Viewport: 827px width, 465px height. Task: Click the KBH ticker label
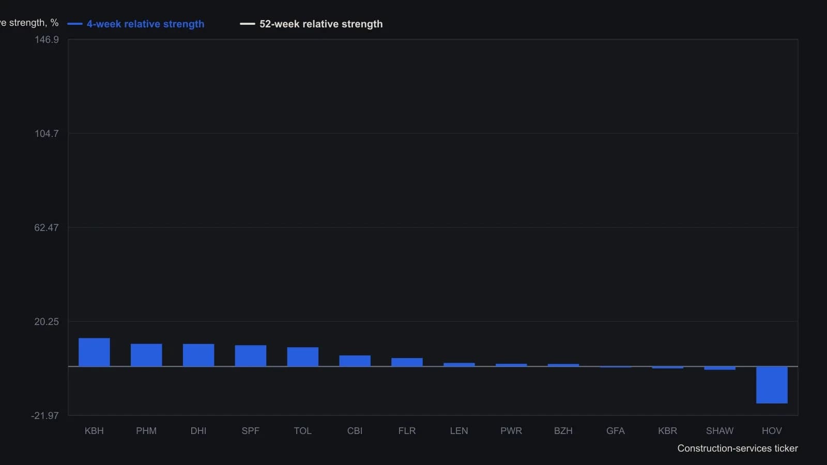click(94, 431)
